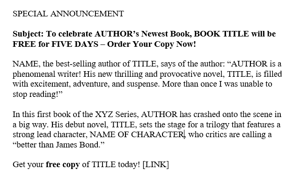Image resolution: width=301 pixels, height=184 pixels.
Task: Click the bold words free copy
Action: 63,165
